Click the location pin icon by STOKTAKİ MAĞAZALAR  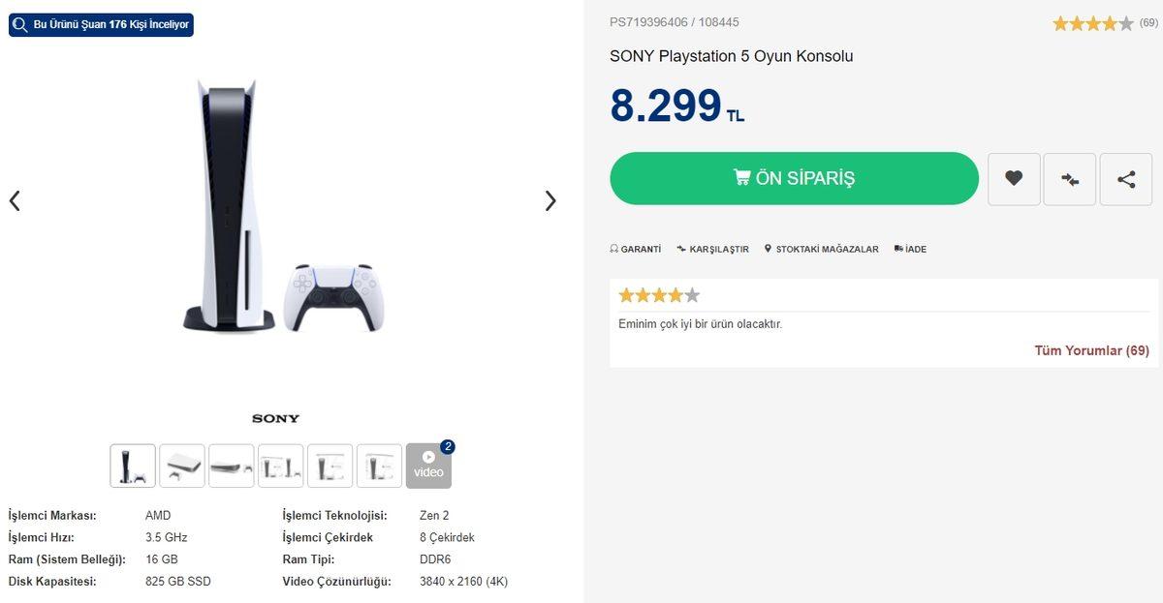pos(767,248)
